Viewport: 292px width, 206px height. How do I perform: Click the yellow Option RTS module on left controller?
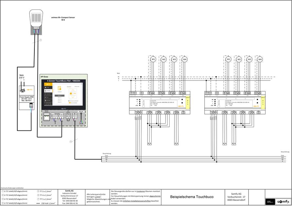188,103
